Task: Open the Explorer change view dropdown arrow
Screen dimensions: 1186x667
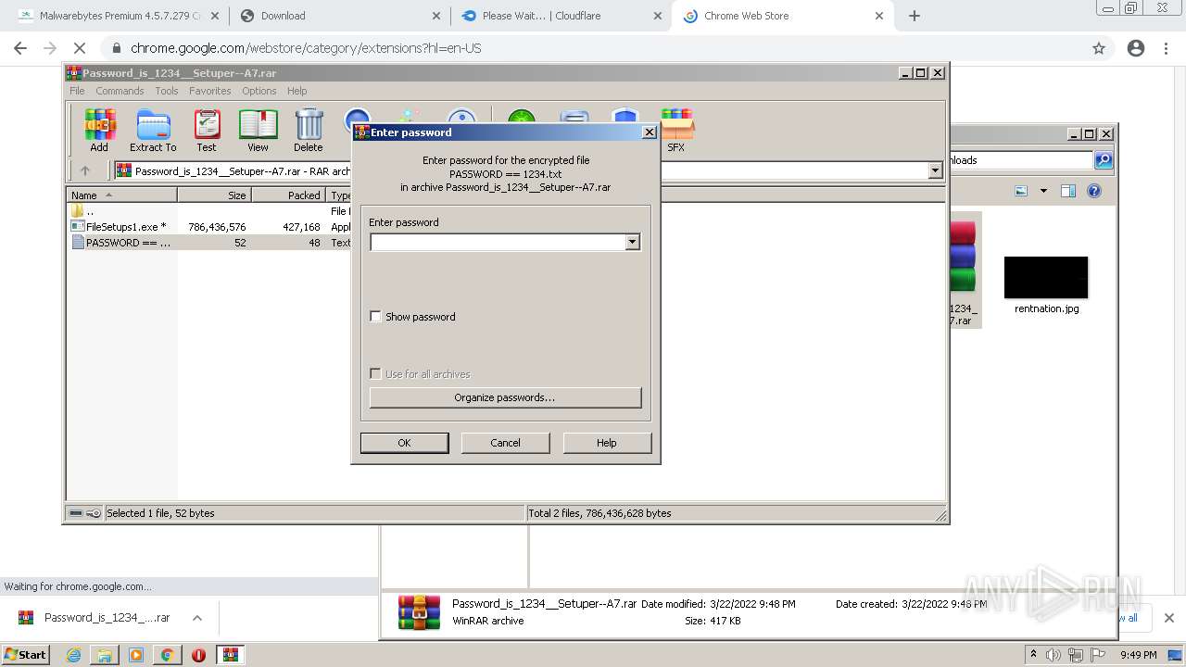Action: [x=1043, y=191]
